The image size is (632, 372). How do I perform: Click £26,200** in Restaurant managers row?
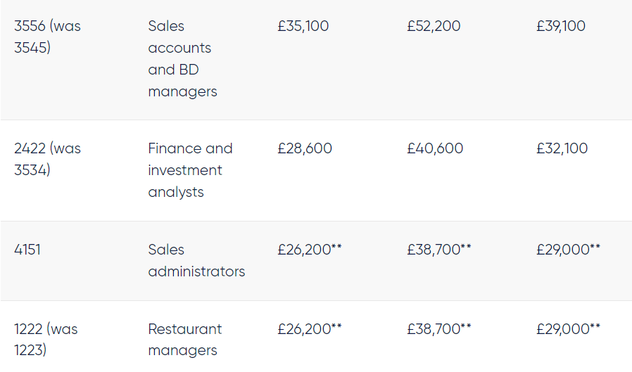pyautogui.click(x=310, y=329)
